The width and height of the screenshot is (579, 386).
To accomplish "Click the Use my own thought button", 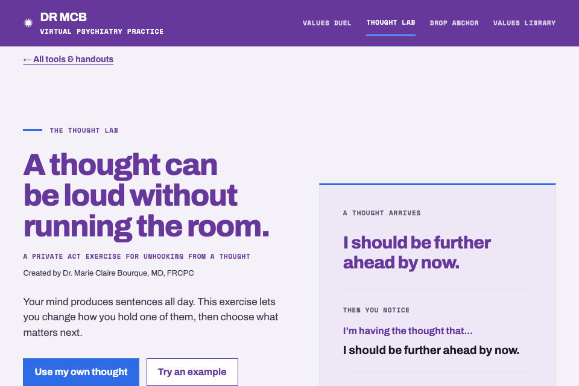I will [81, 372].
